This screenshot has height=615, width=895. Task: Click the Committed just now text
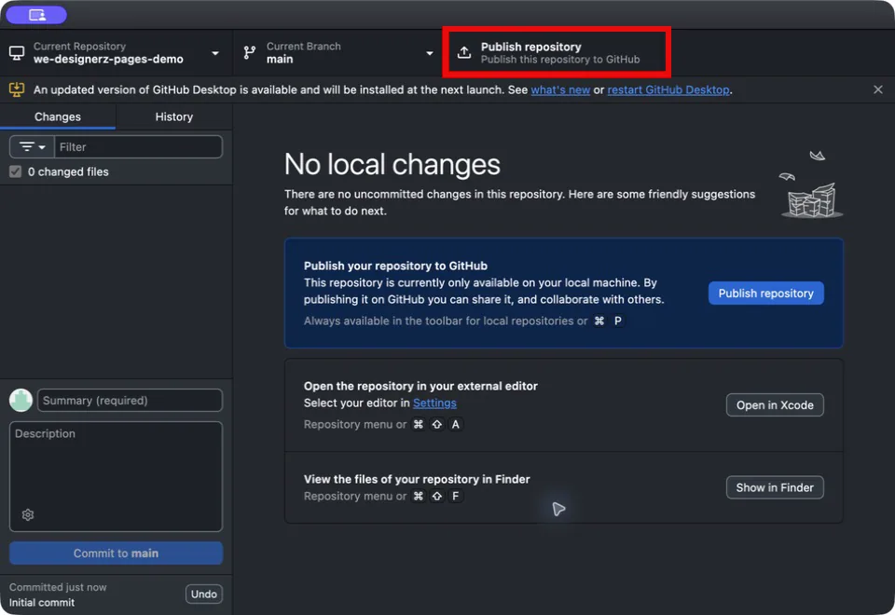pos(58,587)
